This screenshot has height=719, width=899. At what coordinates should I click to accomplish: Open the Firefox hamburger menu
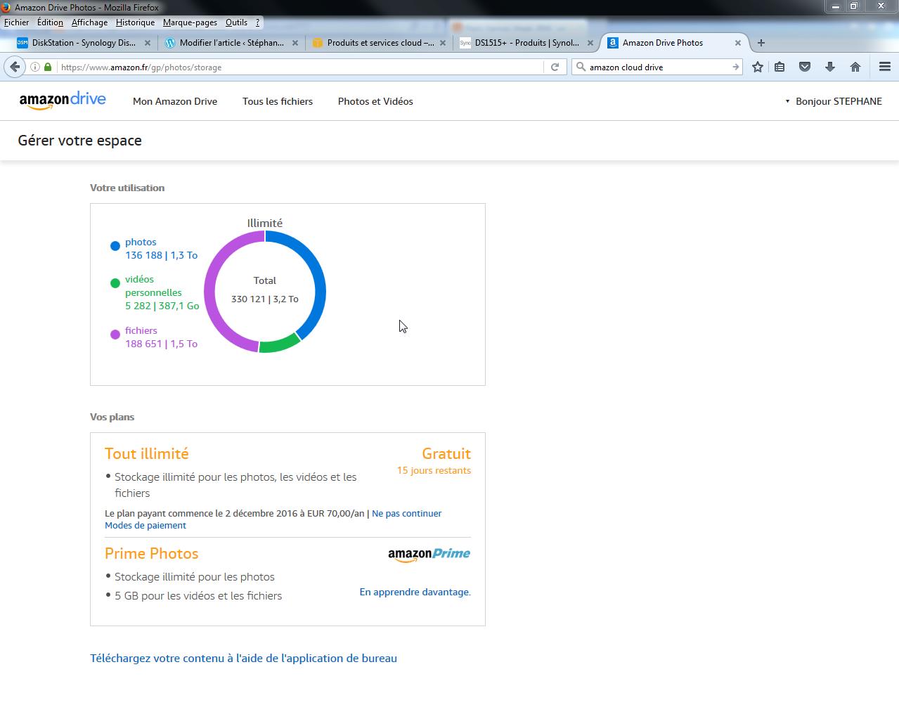[x=885, y=67]
